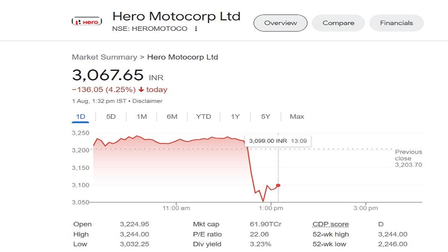Viewport: 448px width, 252px height.
Task: Show the 1M chart range
Action: click(x=141, y=117)
